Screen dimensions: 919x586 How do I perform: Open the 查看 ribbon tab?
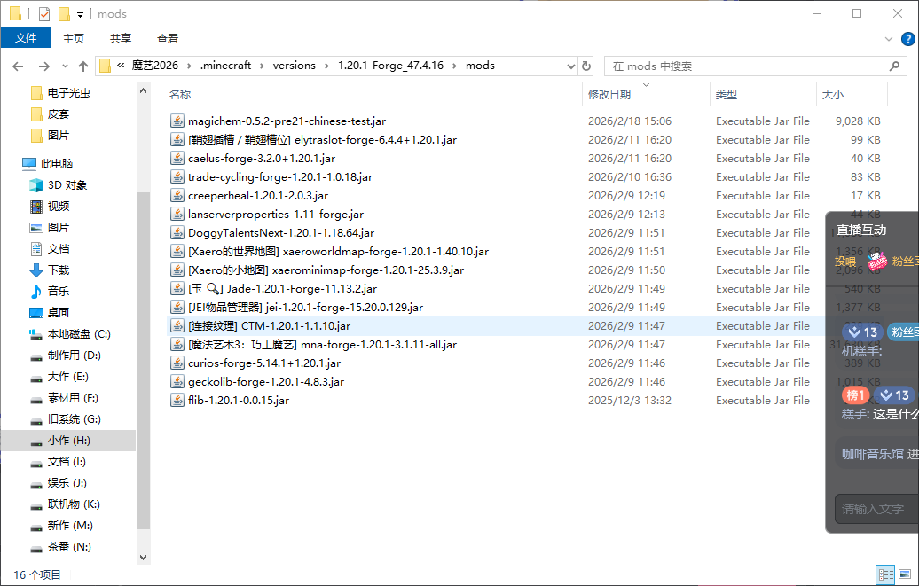point(167,39)
